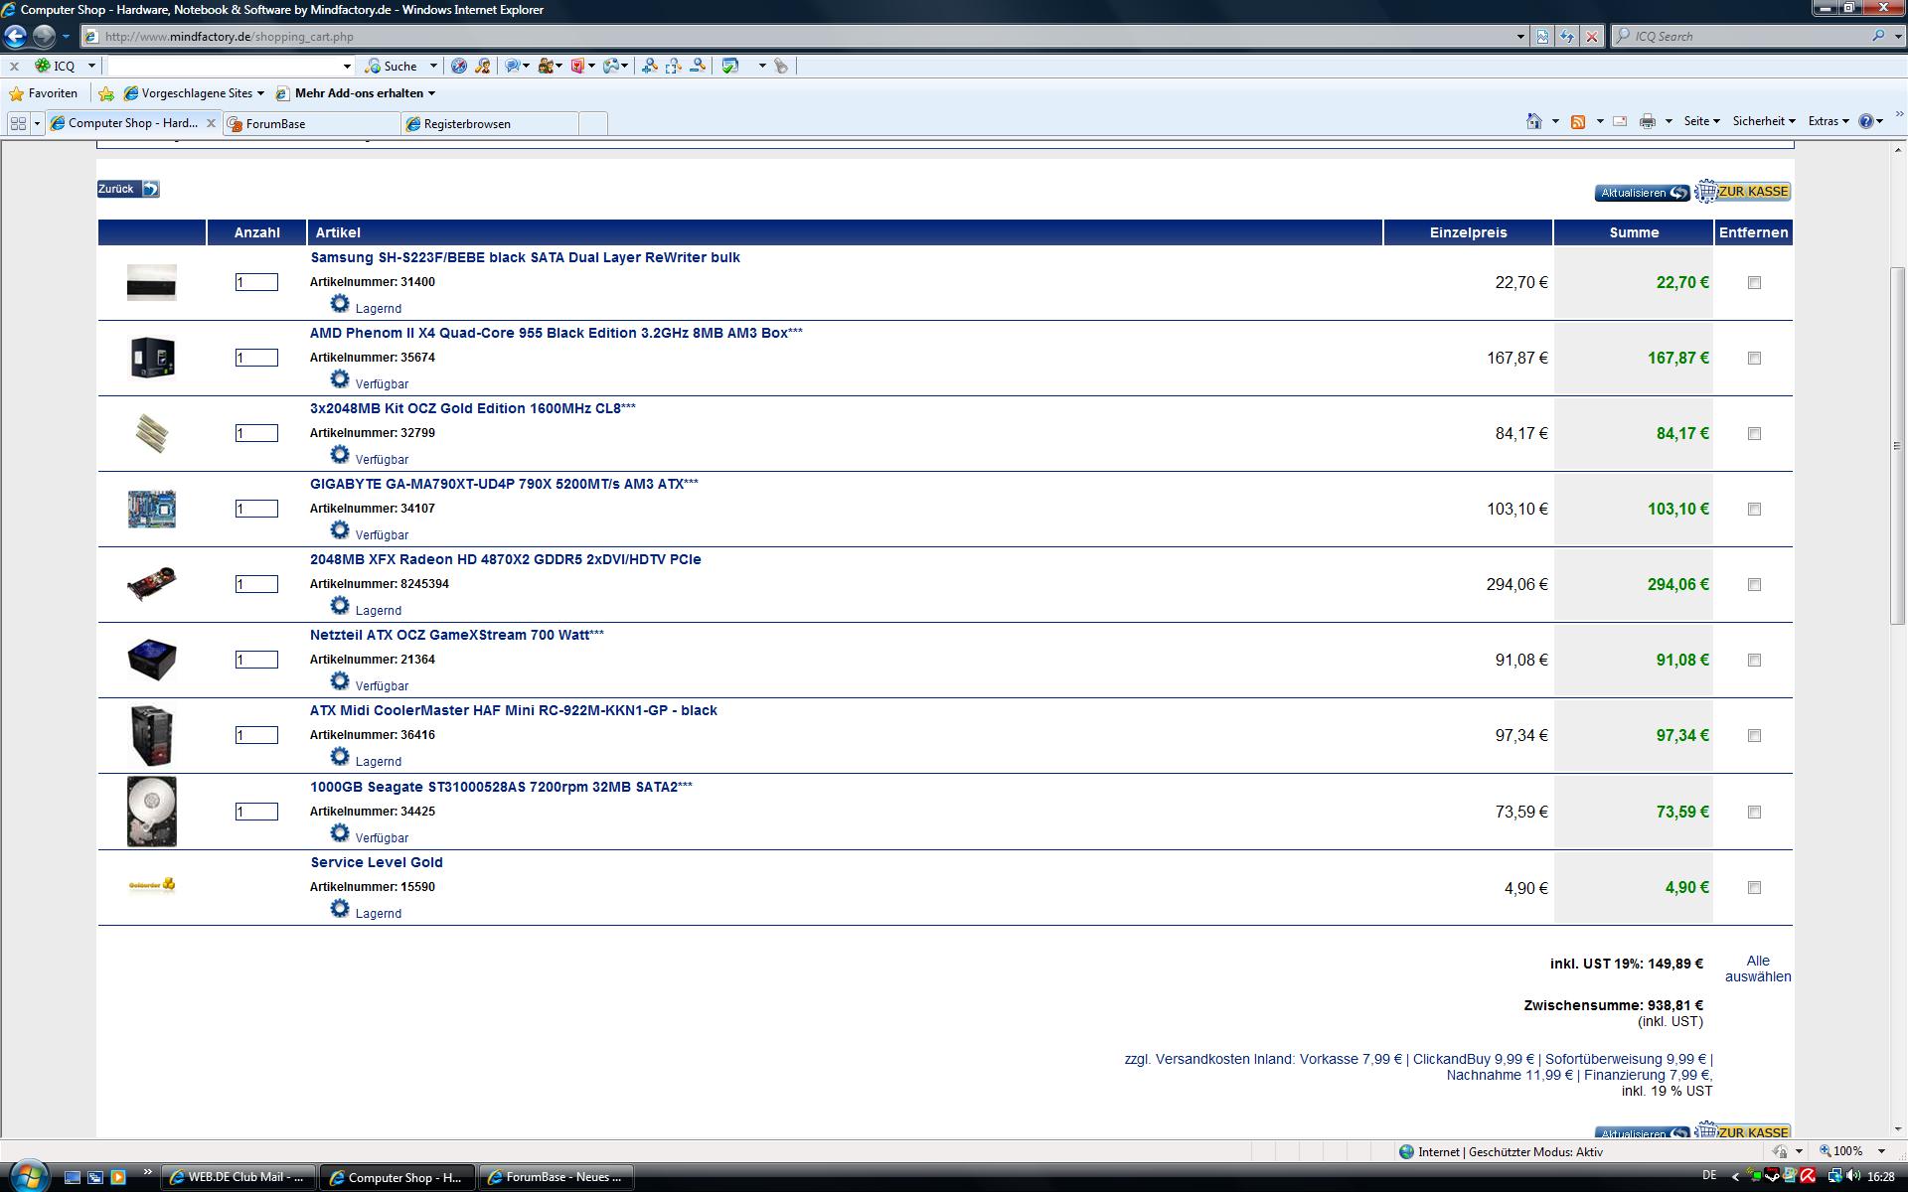The width and height of the screenshot is (1908, 1192).
Task: Click the Print icon in command bar
Action: (x=1647, y=121)
